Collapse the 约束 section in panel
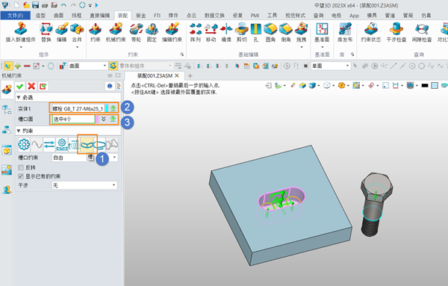 pos(19,131)
